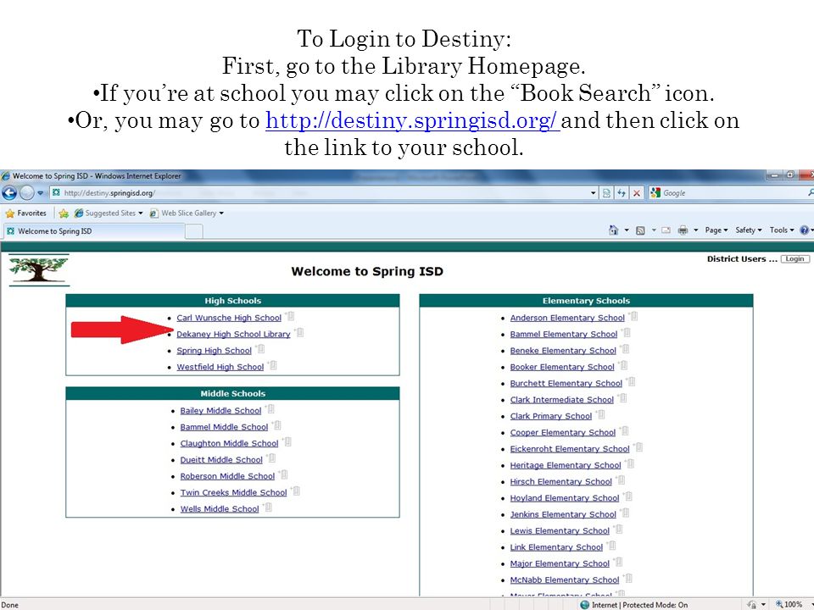Viewport: 814px width, 610px height.
Task: Click the Print icon in command bar
Action: (x=683, y=230)
